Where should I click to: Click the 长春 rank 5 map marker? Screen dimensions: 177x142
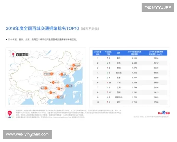point(73,69)
